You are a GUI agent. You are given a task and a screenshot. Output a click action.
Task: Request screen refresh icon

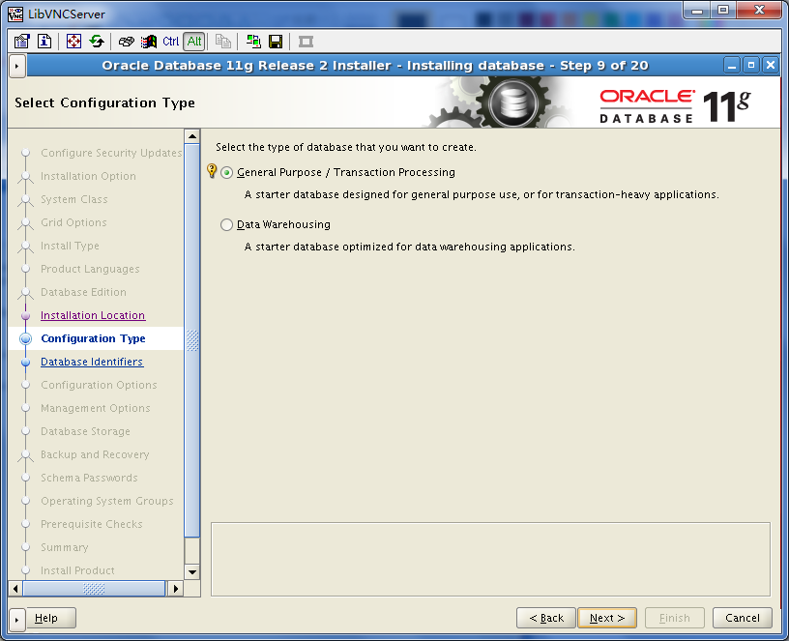point(97,42)
